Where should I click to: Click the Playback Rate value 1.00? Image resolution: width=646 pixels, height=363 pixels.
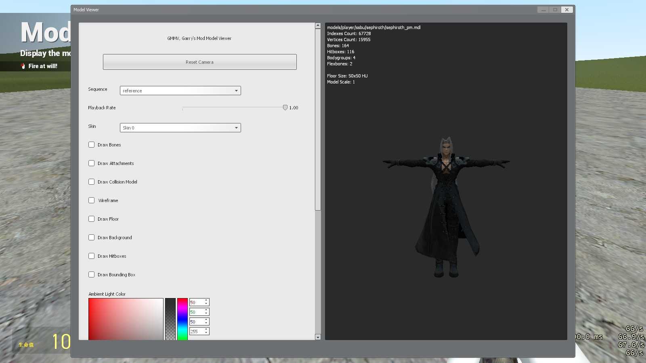coord(294,108)
